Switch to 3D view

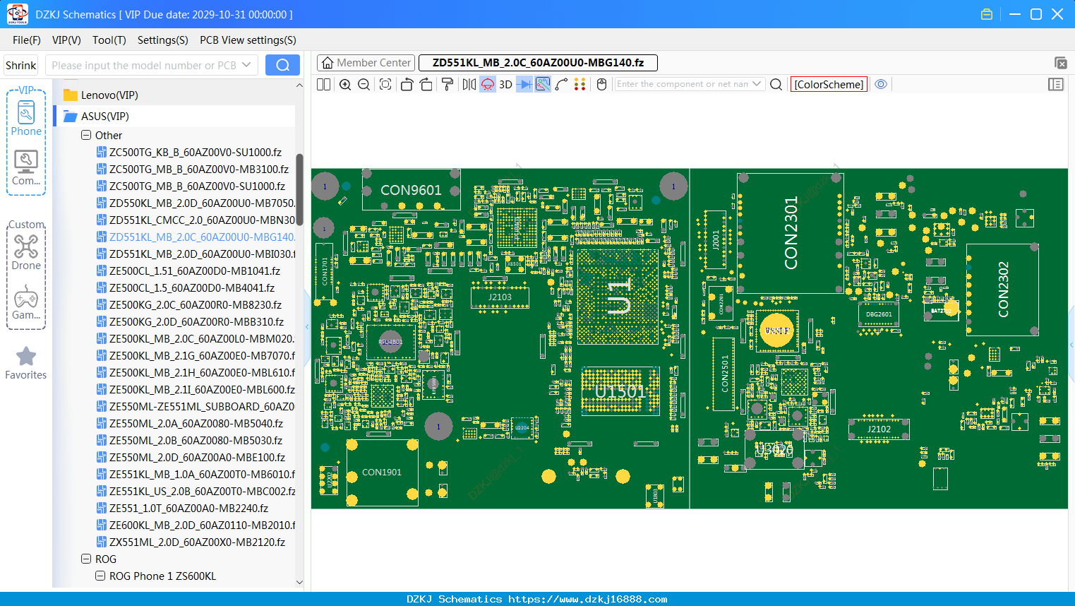(505, 84)
